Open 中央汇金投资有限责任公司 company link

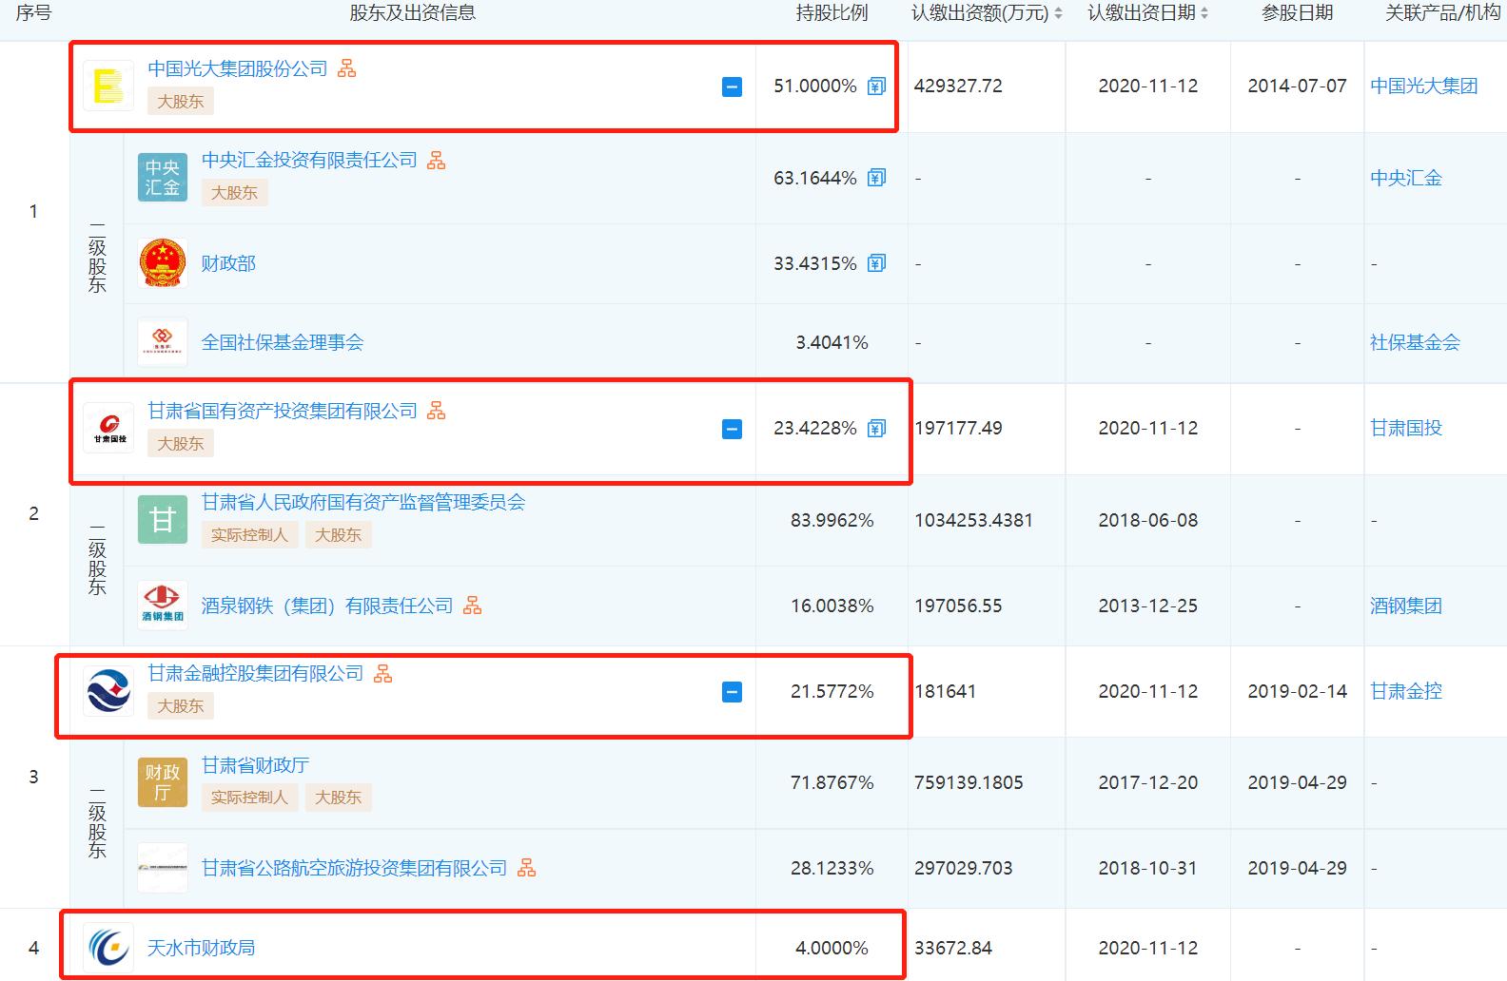[309, 160]
